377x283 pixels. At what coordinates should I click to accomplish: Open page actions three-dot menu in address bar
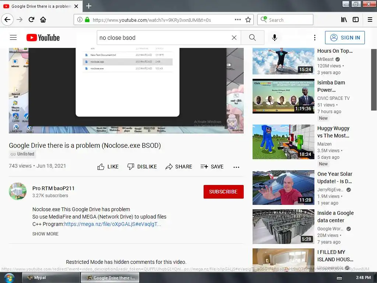pyautogui.click(x=237, y=20)
